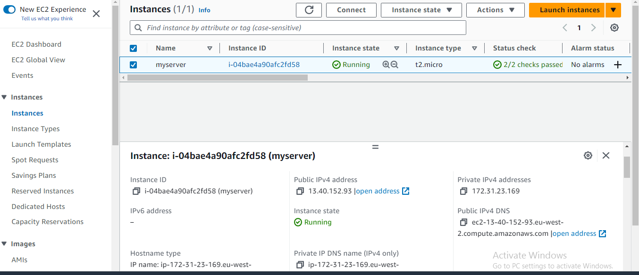Open Savings Plans in sidebar
Screen dimensions: 639x275
(34, 175)
